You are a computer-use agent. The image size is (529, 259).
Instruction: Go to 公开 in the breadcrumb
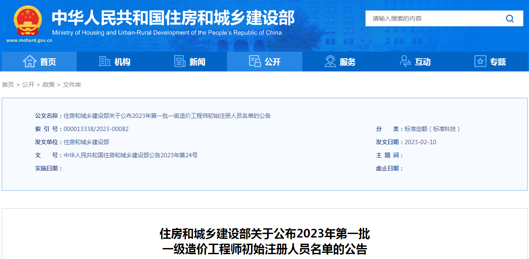click(x=28, y=85)
